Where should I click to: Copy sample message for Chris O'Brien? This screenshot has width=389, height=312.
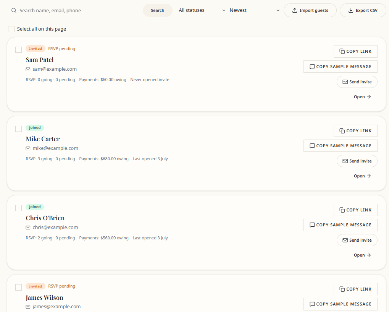[x=341, y=225]
